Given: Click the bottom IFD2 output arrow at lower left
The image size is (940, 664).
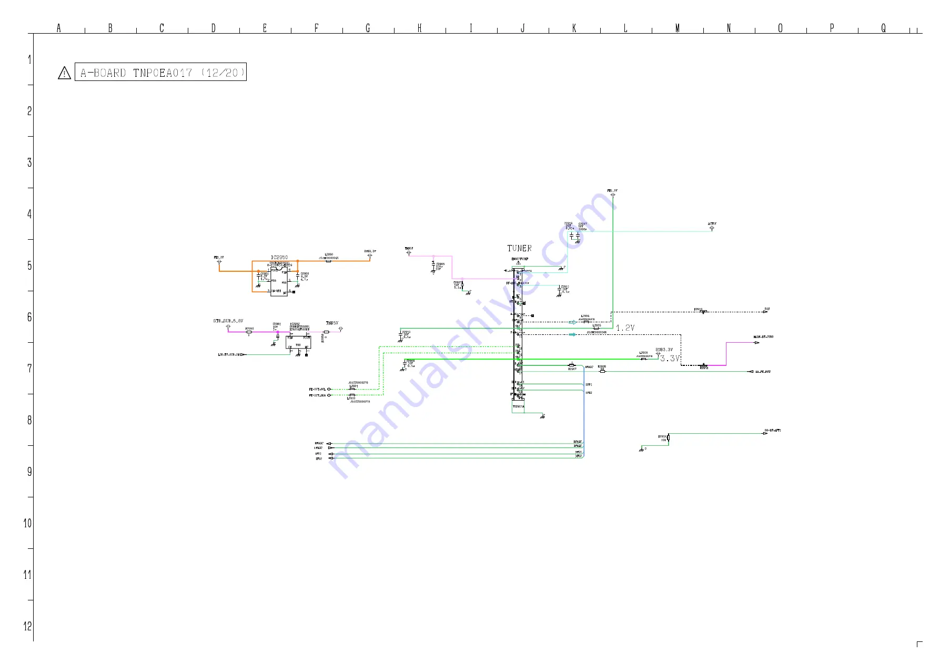Looking at the screenshot, I should pos(331,458).
